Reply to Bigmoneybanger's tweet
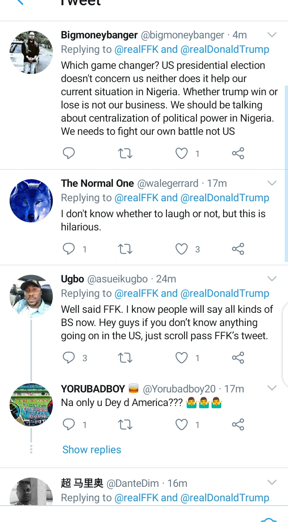The height and width of the screenshot is (522, 288). (69, 153)
